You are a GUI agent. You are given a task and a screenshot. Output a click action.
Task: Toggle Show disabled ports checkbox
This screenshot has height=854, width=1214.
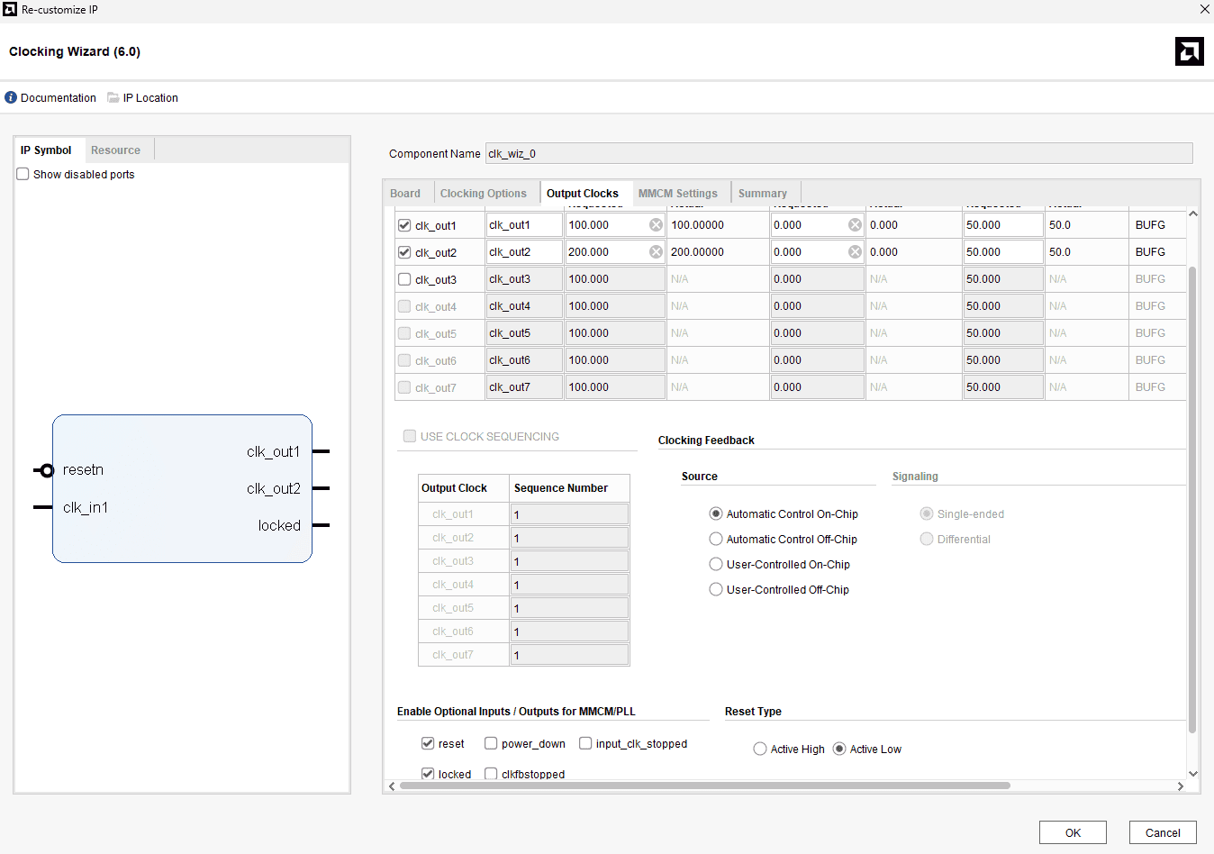(x=23, y=174)
